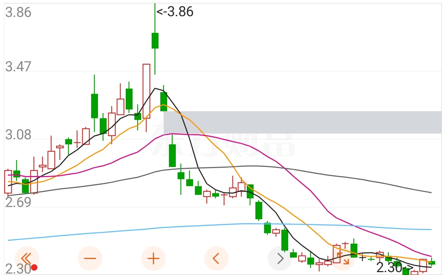Tap the 3.86 top price axis label
Screen dimensions: 446x275
(18, 12)
